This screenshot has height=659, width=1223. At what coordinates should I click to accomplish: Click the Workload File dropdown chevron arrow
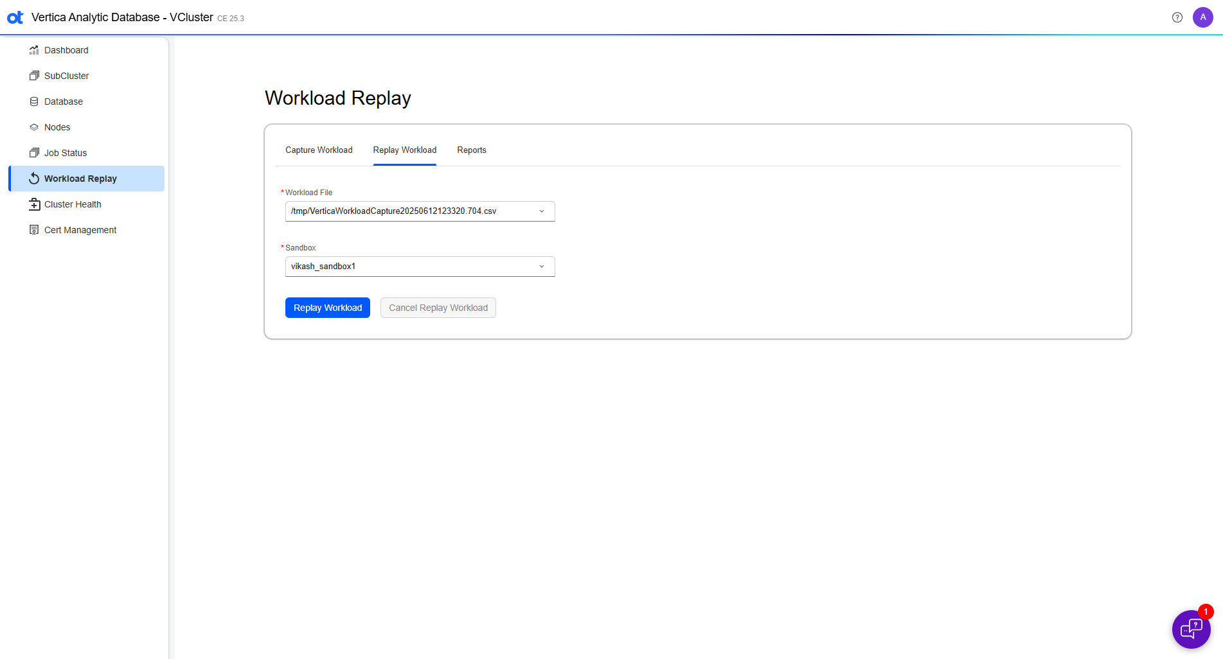click(x=542, y=211)
